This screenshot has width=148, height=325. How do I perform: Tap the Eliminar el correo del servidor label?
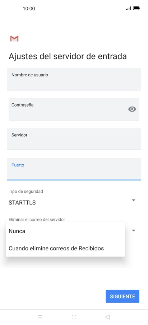click(x=37, y=219)
